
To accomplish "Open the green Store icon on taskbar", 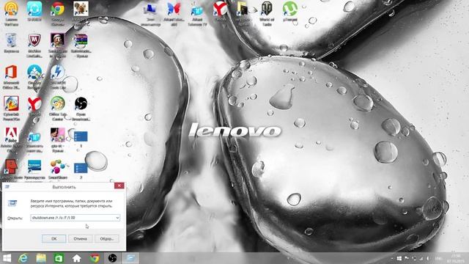I will tap(59, 258).
